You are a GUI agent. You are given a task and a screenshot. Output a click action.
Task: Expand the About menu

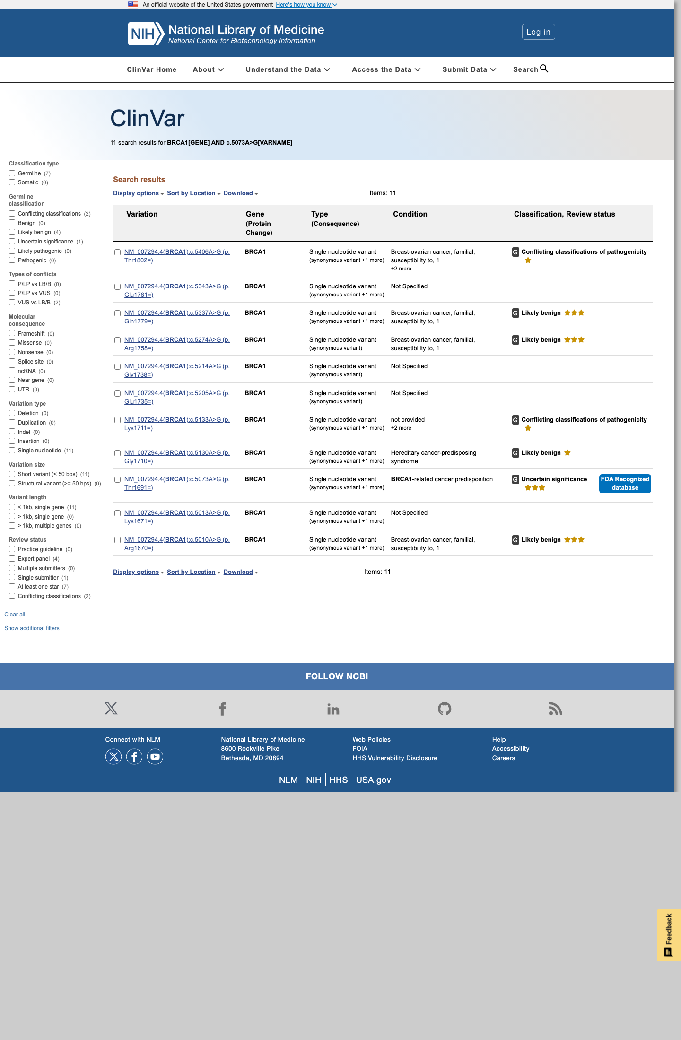pos(208,69)
